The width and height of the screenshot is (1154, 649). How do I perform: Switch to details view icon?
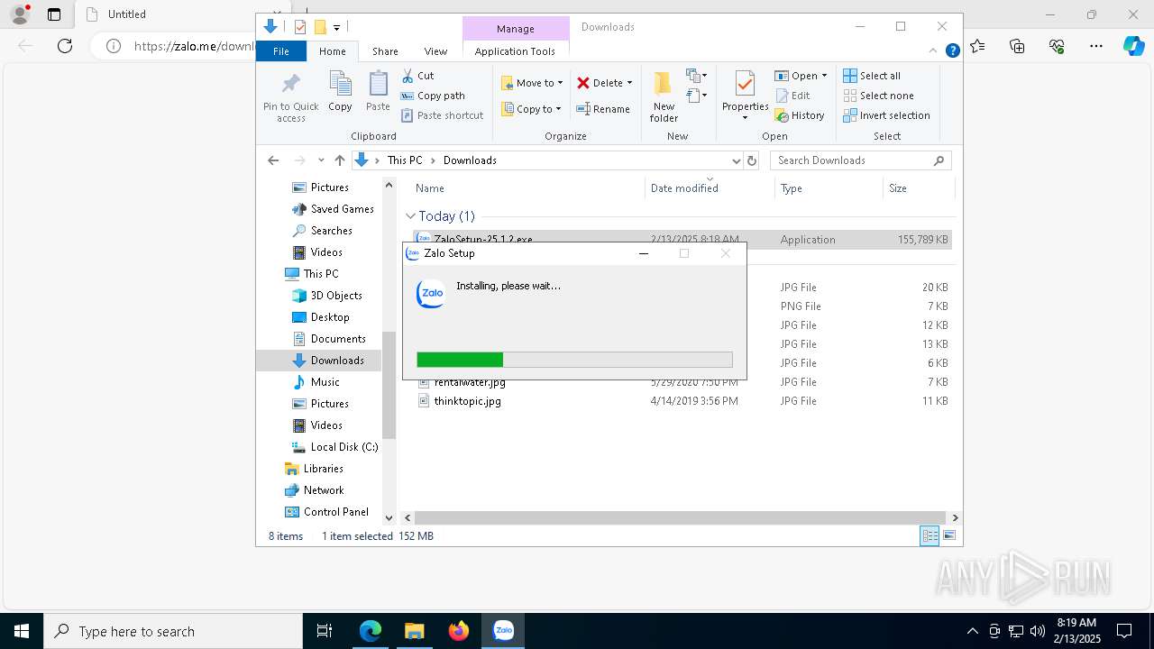click(x=930, y=536)
